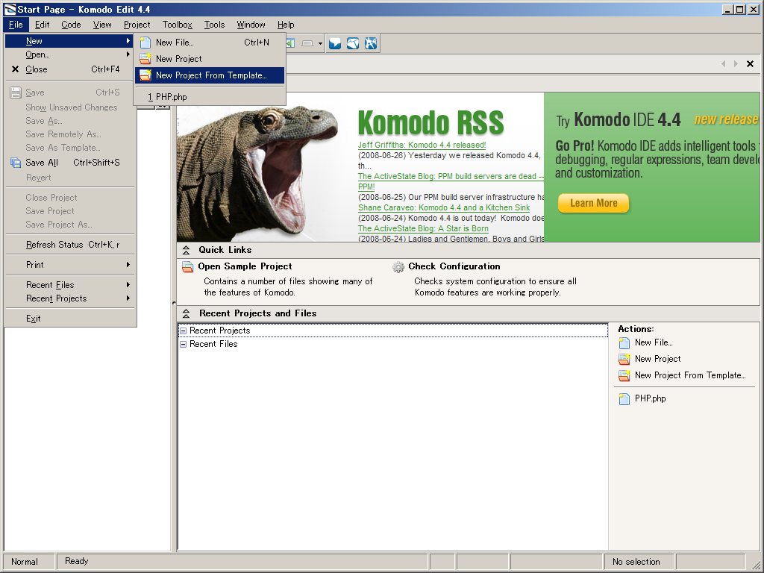Viewport: 764px width, 573px height.
Task: Click the scroll tabs right arrow
Action: click(736, 64)
